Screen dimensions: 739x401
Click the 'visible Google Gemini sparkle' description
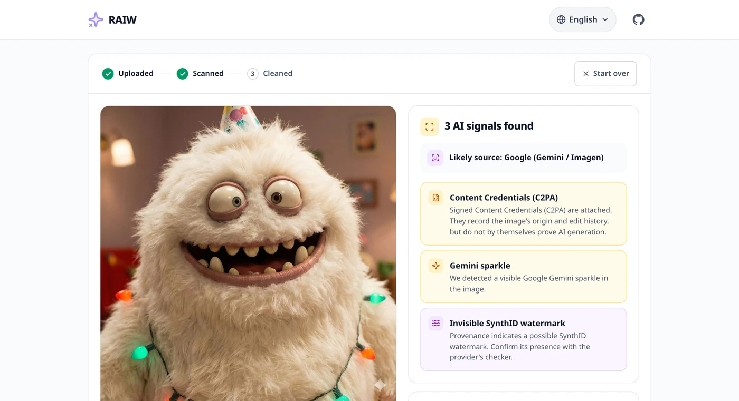point(529,283)
